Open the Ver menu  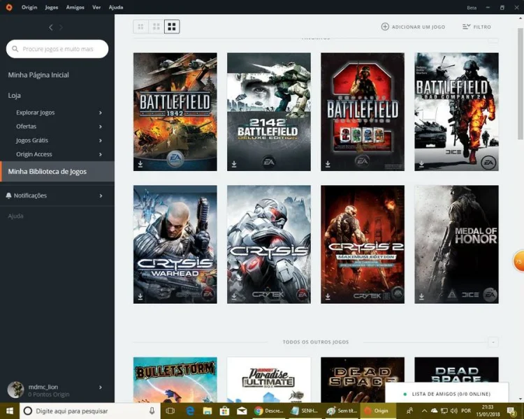pos(96,7)
